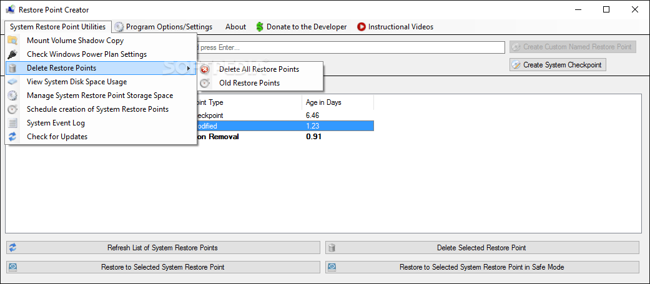This screenshot has width=650, height=284.
Task: Click the green dollar Donate icon
Action: [x=260, y=27]
